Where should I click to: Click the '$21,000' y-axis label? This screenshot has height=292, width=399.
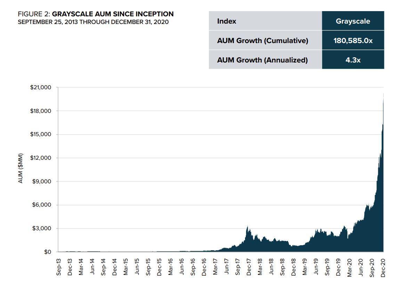40,87
